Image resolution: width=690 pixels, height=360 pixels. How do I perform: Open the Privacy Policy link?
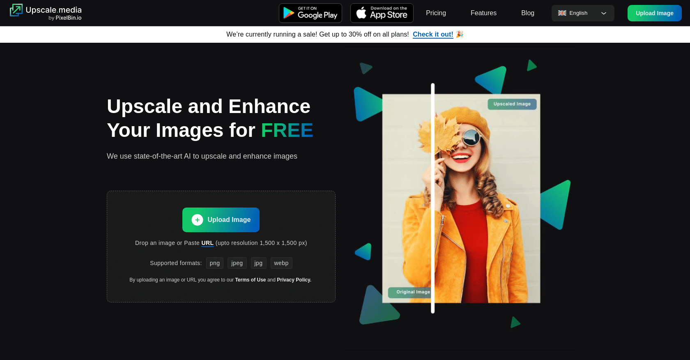coord(294,280)
